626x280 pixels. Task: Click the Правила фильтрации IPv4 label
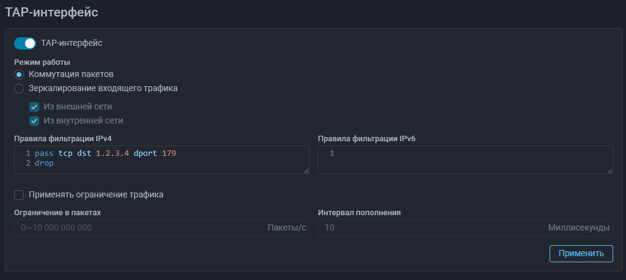63,138
